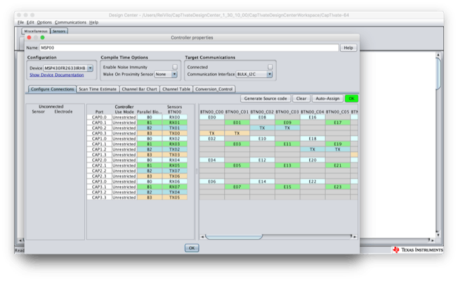This screenshot has width=458, height=281.
Task: Click the TX00 sensor cell
Action: pos(174,133)
